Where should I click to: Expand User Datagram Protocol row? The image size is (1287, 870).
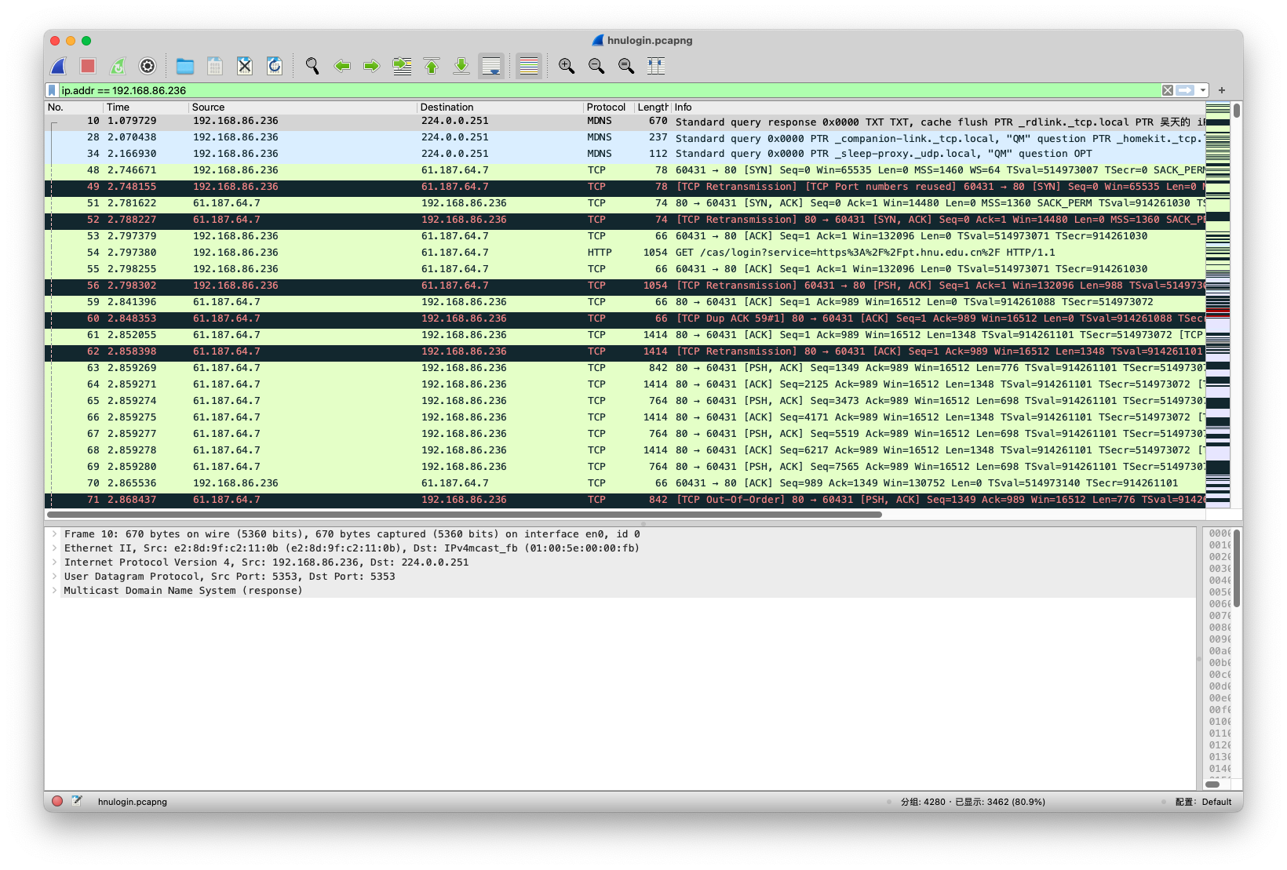54,577
